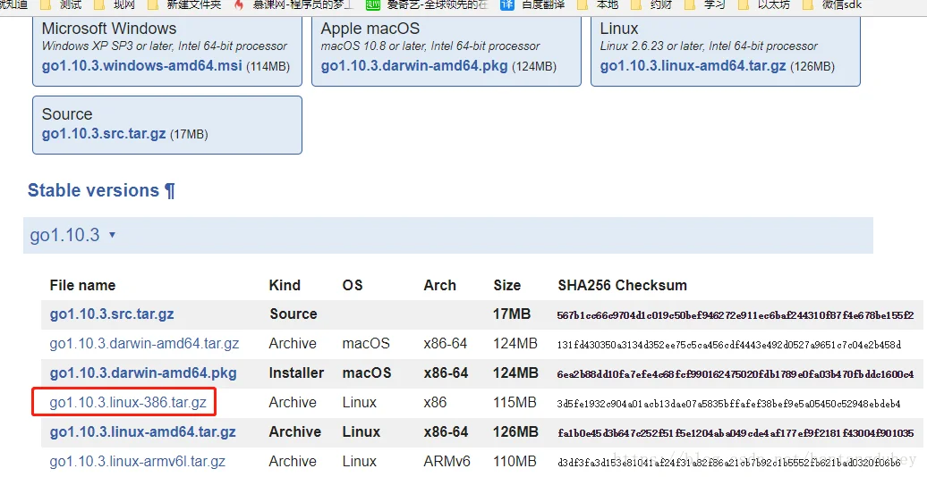Open go1.10.3.darwin-amd64.tar.gz table link
927x477 pixels.
tap(144, 344)
